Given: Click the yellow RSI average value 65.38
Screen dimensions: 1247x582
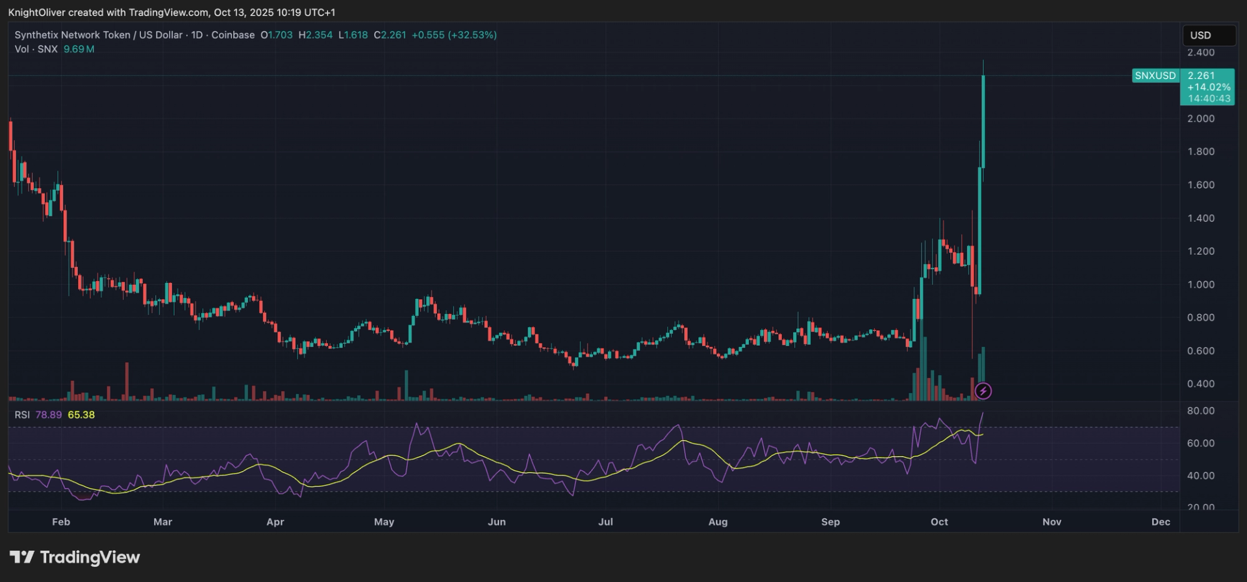Looking at the screenshot, I should [x=81, y=415].
